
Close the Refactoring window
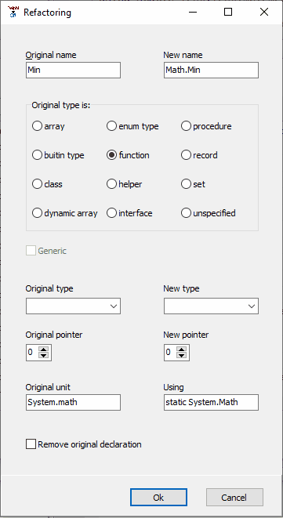click(x=264, y=13)
